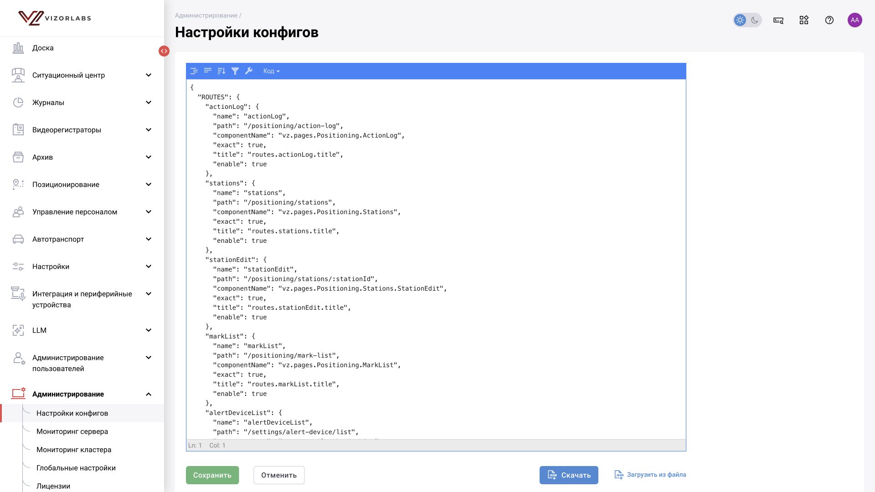Toggle light/dark theme switch
Image resolution: width=875 pixels, height=492 pixels.
[747, 20]
